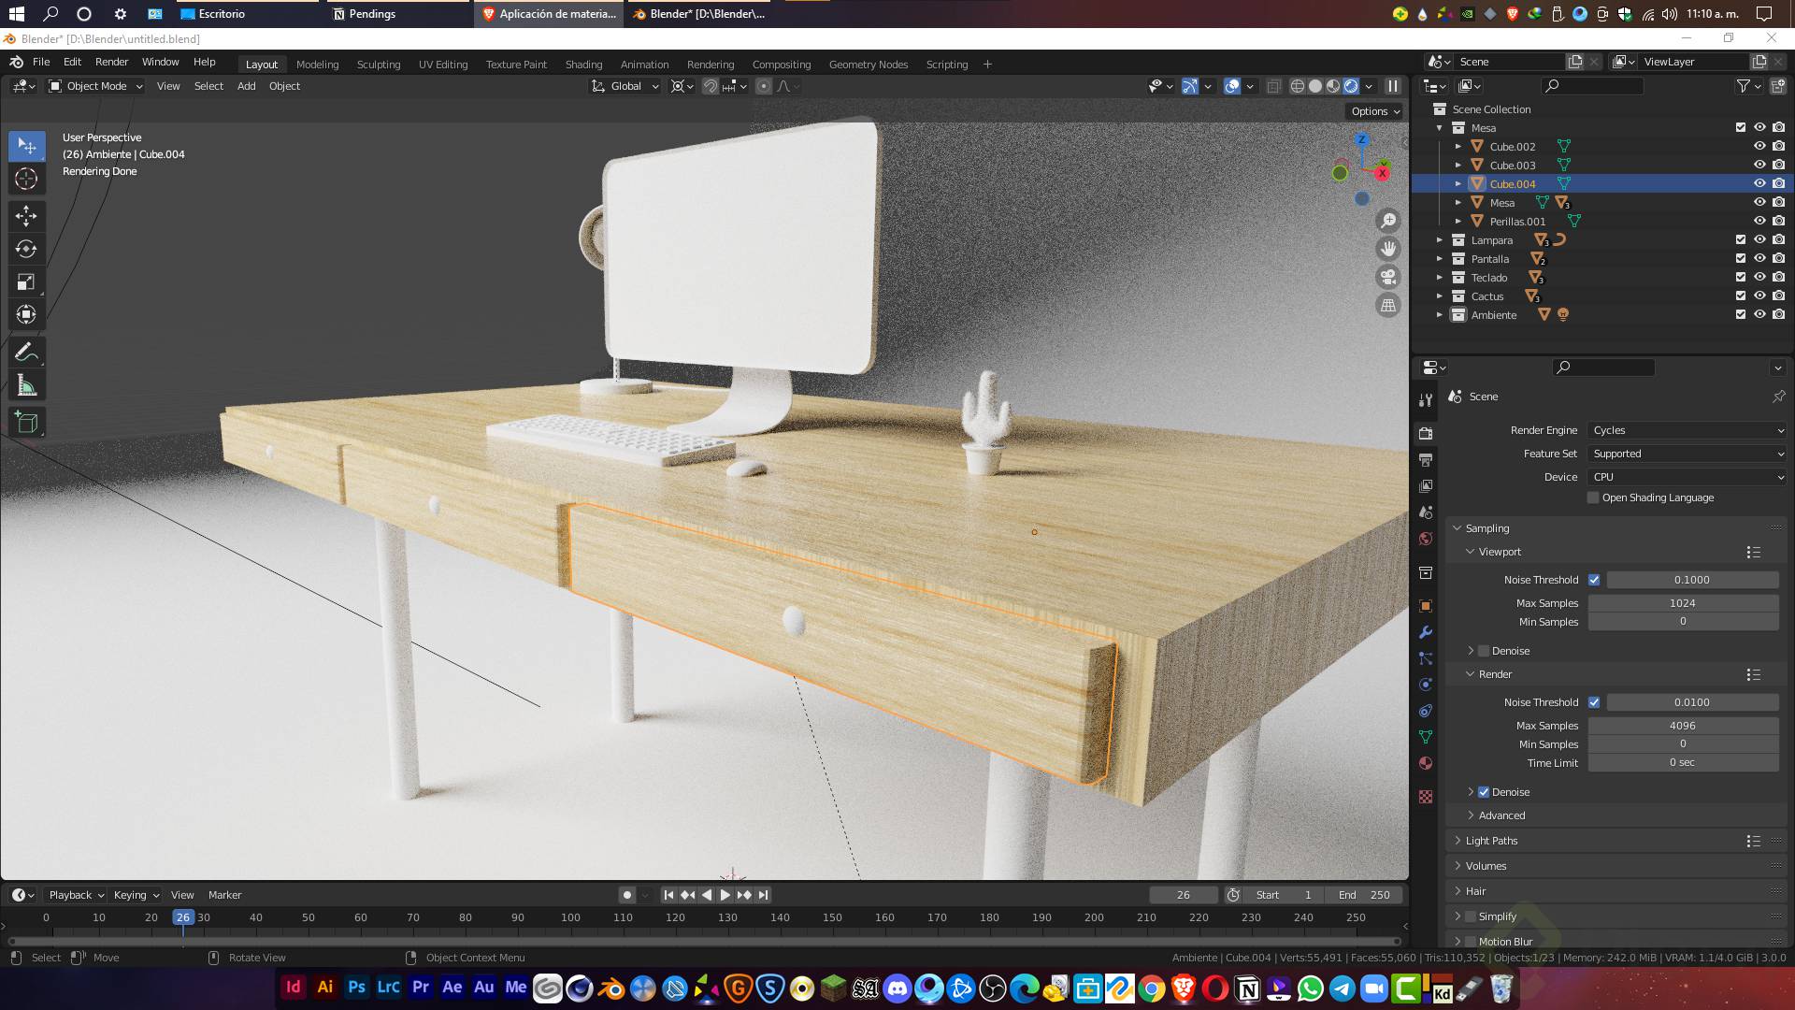Choose the Add Cube tool
The height and width of the screenshot is (1010, 1795).
(26, 423)
